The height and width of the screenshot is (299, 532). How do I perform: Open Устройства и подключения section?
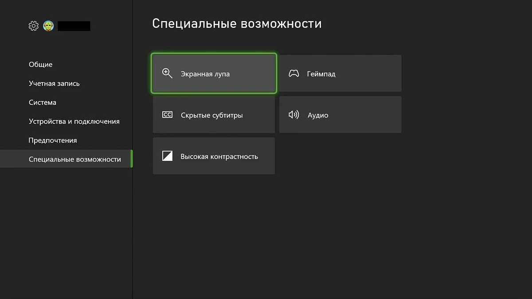74,121
